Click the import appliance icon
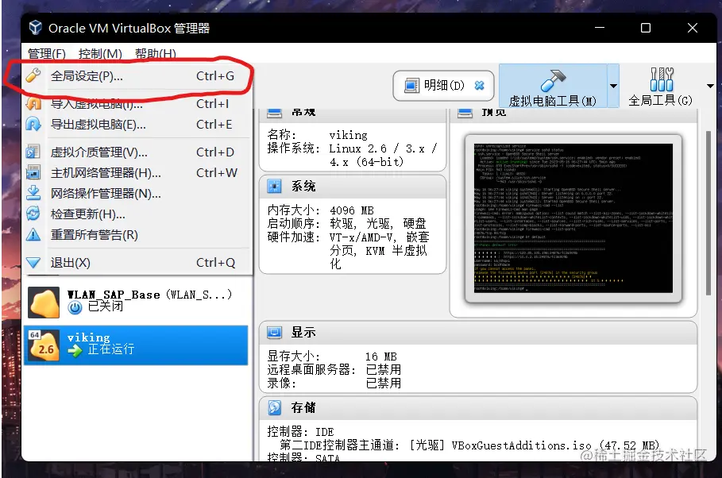This screenshot has height=478, width=722. click(x=33, y=104)
